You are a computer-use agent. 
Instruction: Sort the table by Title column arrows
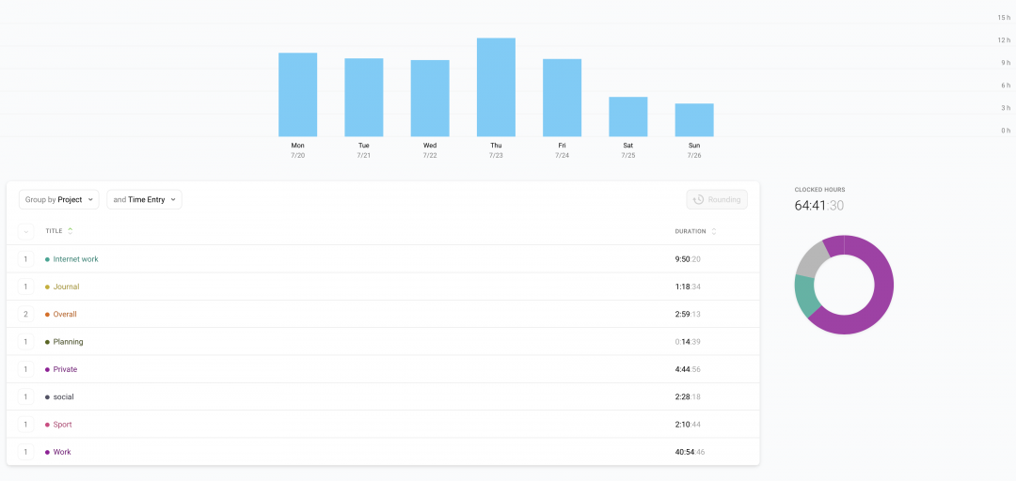pos(71,231)
